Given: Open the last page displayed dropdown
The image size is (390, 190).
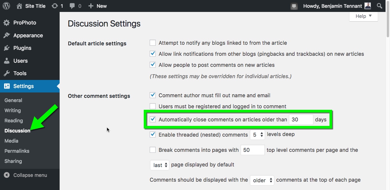Looking at the screenshot, I should [x=160, y=165].
